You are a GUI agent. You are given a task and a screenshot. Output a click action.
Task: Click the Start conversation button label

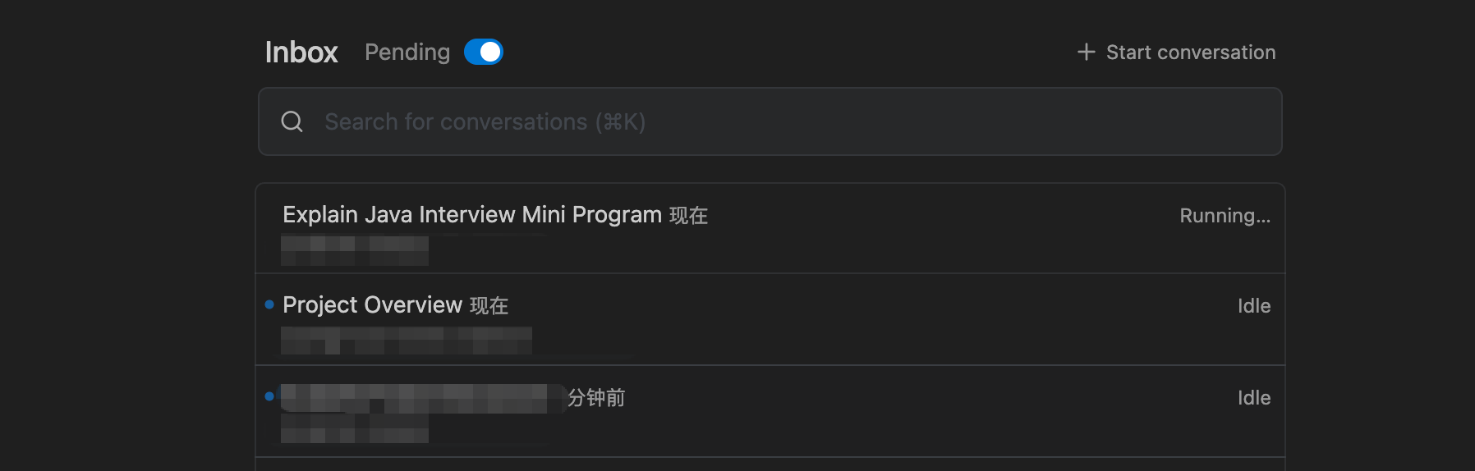1190,53
